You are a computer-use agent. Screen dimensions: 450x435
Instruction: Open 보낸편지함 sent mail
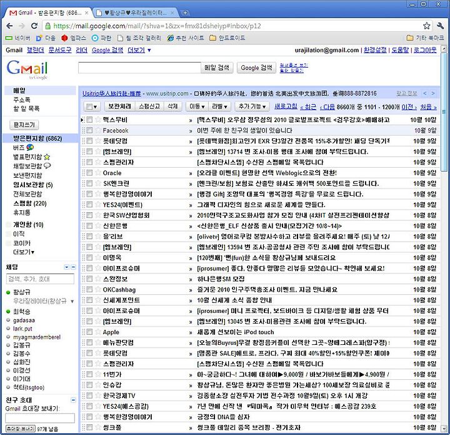pos(27,175)
